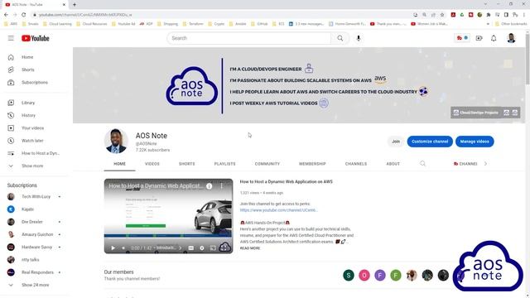Viewport: 530px width, 298px height.
Task: Click the Join button
Action: click(396, 142)
